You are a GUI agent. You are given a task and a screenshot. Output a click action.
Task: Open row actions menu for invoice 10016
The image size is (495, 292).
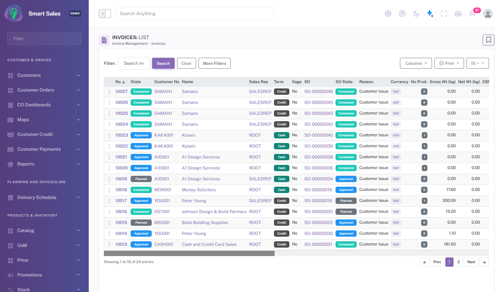point(109,212)
